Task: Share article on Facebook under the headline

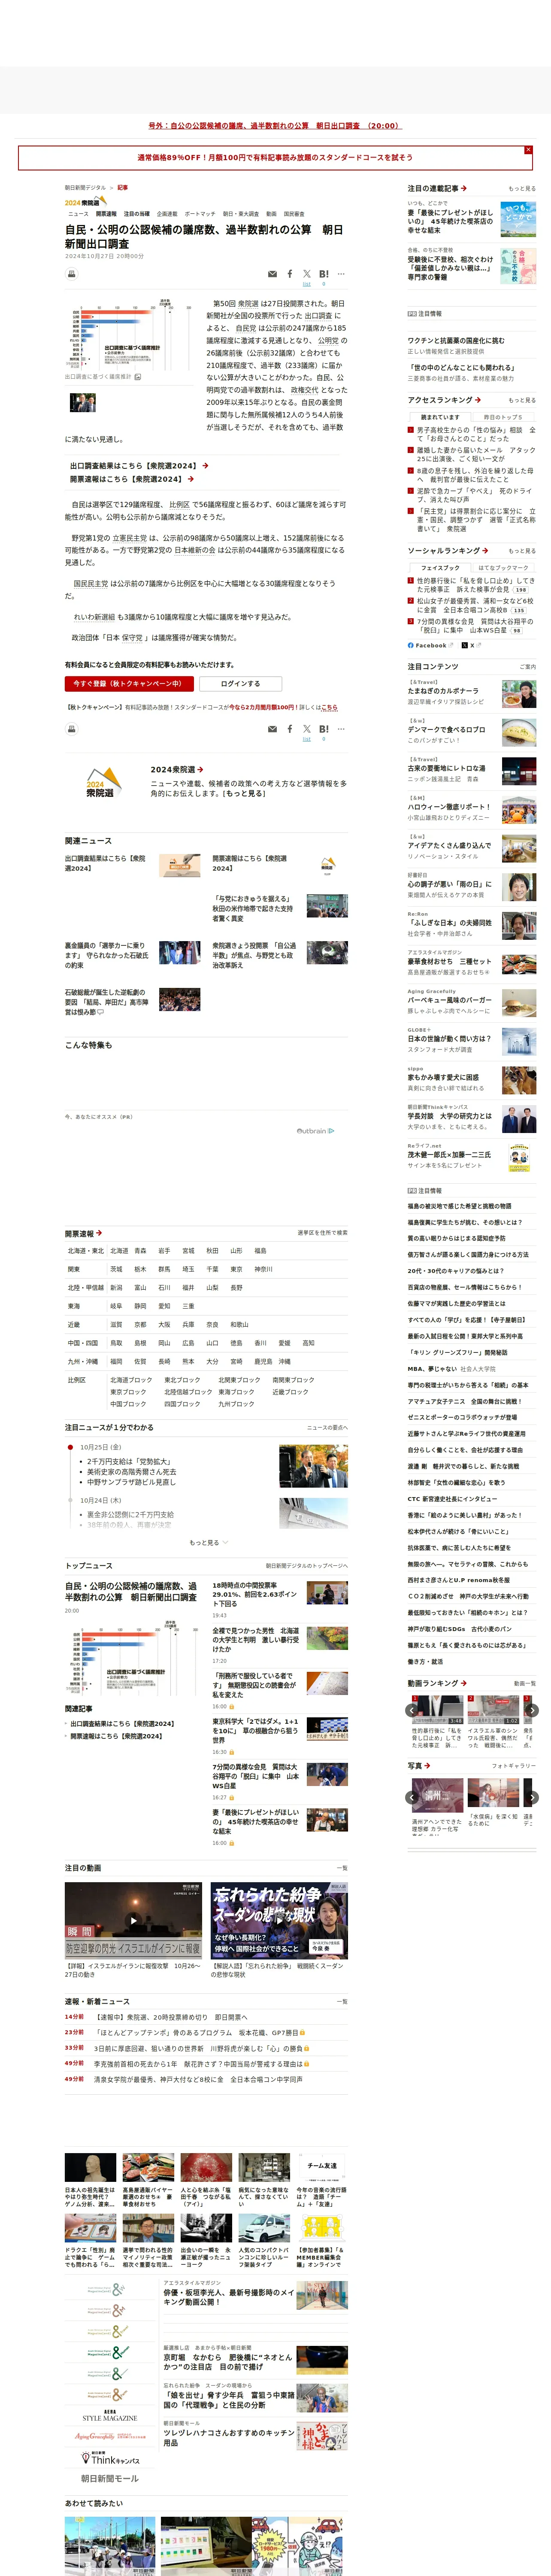Action: (x=290, y=274)
